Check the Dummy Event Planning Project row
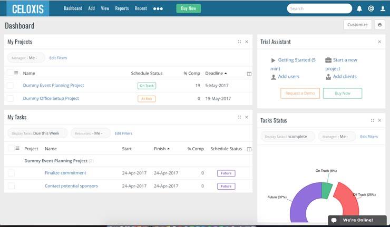 (10, 85)
